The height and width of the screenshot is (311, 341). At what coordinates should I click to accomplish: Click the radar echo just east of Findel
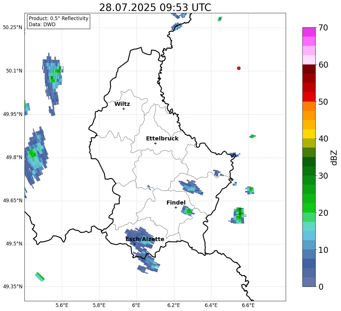point(188,211)
